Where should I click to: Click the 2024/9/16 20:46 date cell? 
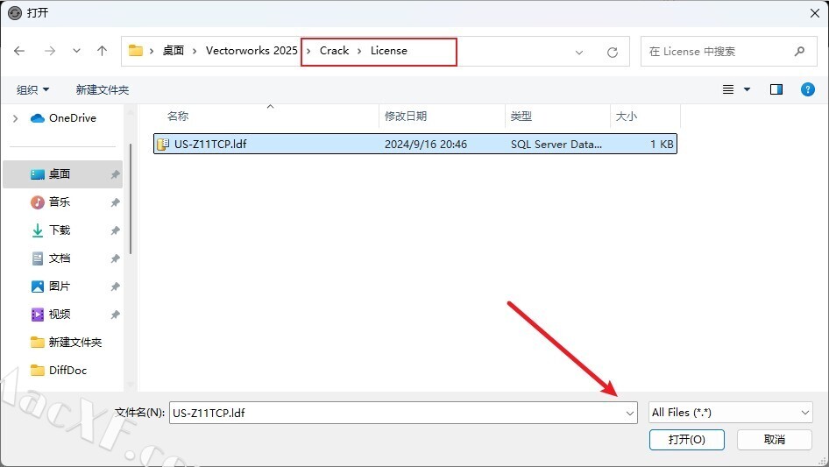(426, 145)
